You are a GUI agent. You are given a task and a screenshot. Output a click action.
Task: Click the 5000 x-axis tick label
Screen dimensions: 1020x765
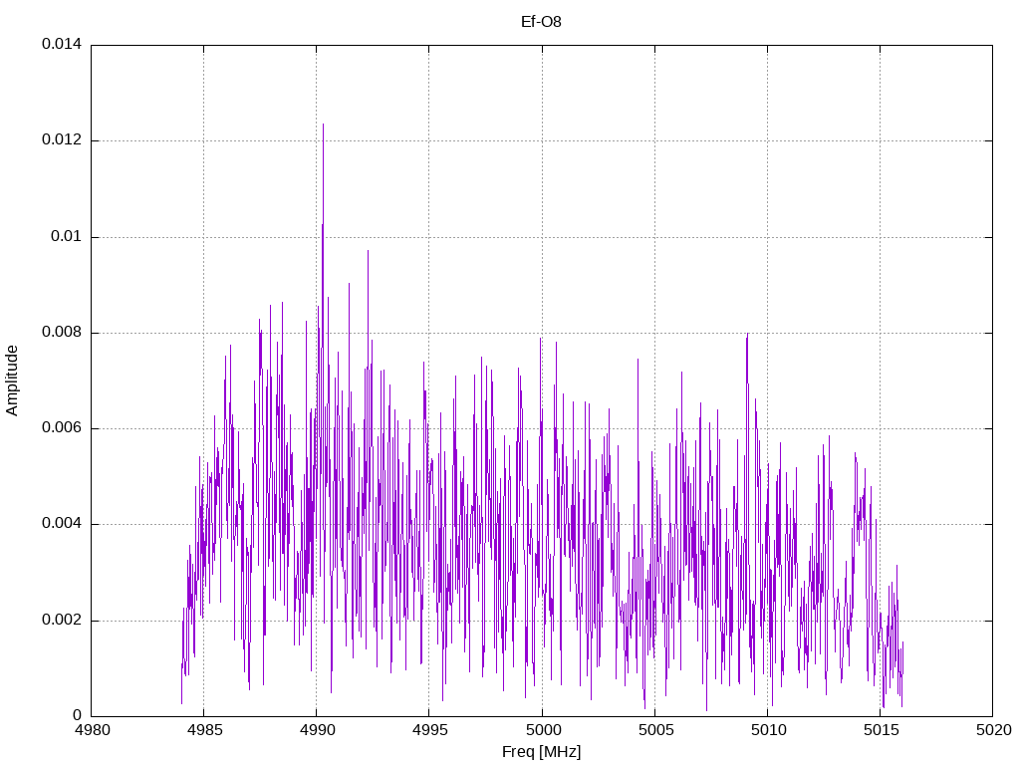[542, 730]
